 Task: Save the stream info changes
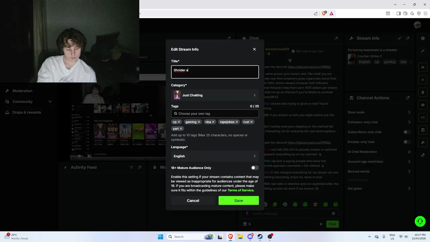click(239, 201)
